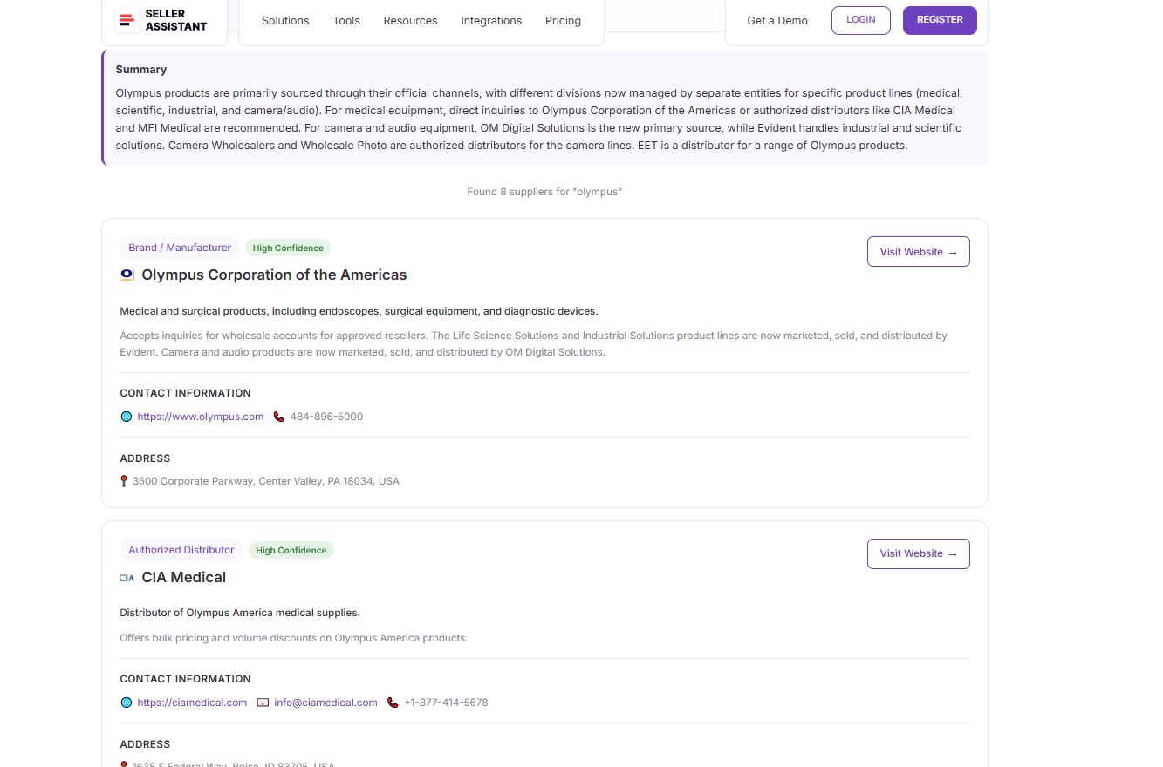Visit Website for Olympus Corporation of the Americas

click(x=918, y=252)
